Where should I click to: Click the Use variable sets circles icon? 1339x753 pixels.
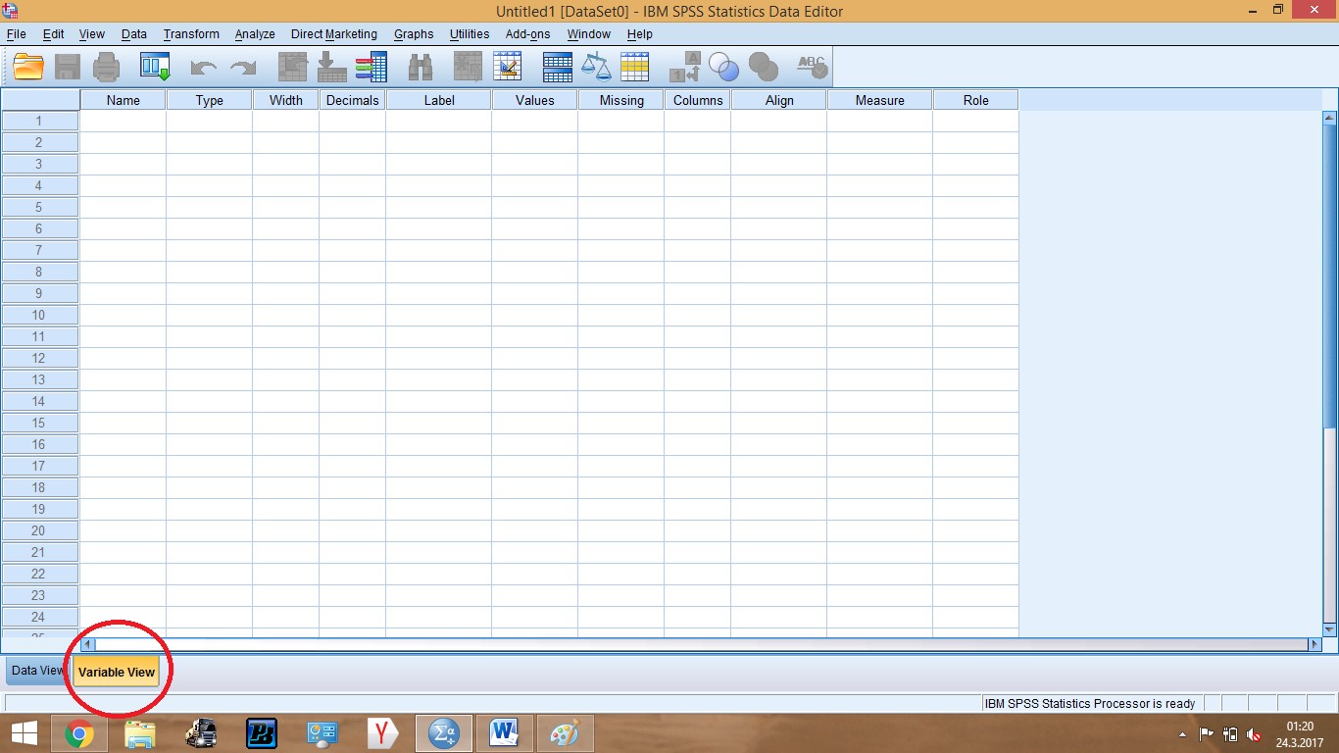[x=723, y=67]
